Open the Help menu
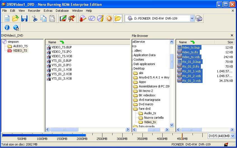The width and height of the screenshot is (237, 148). click(89, 11)
